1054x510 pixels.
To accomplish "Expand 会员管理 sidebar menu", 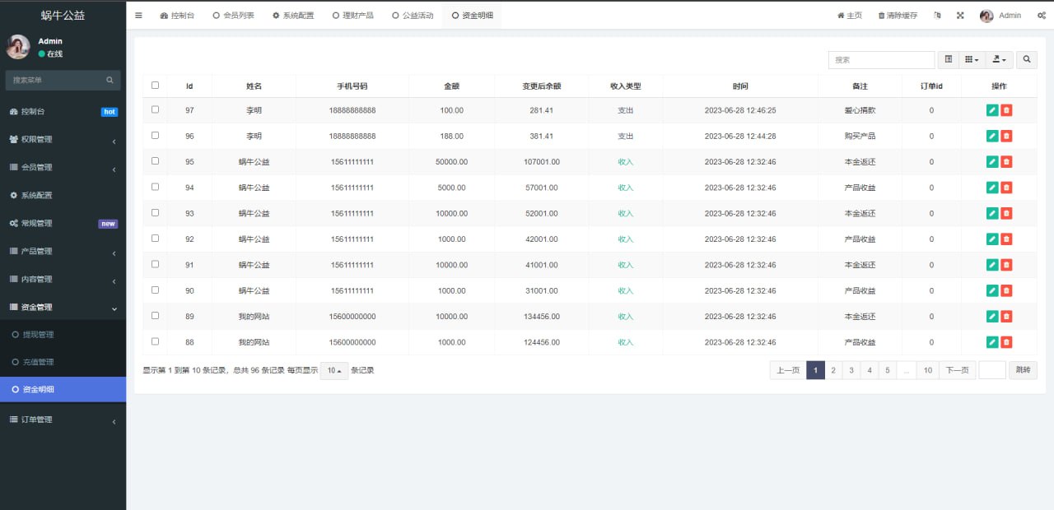I will (x=63, y=168).
